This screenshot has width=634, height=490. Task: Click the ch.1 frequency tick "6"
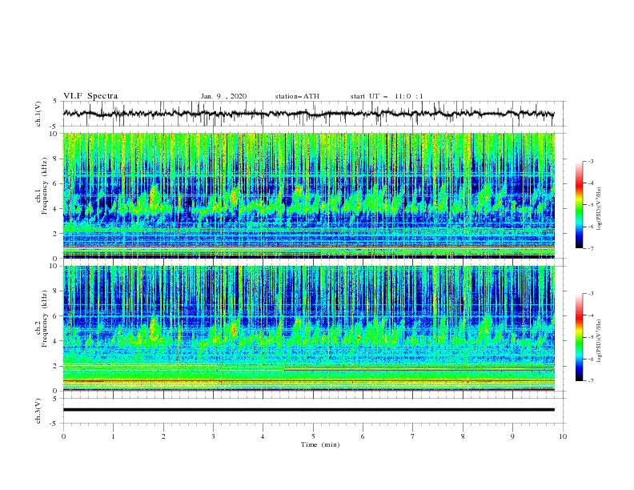point(56,183)
